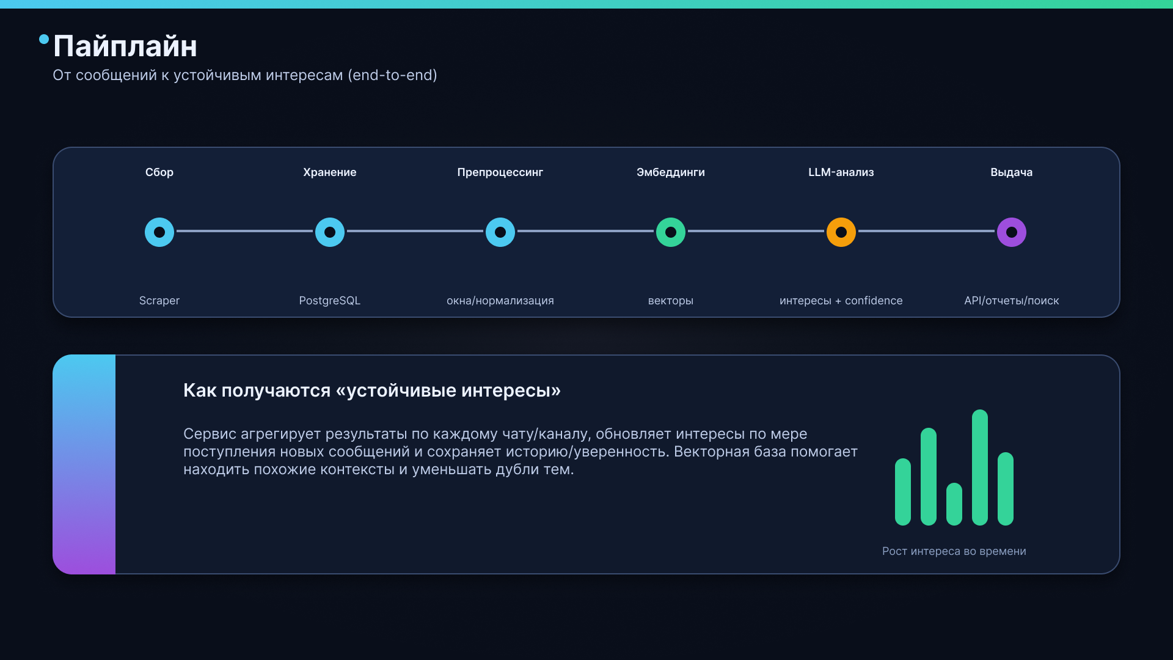Click the Хранение stage circle node
Image resolution: width=1173 pixels, height=660 pixels.
click(x=330, y=232)
